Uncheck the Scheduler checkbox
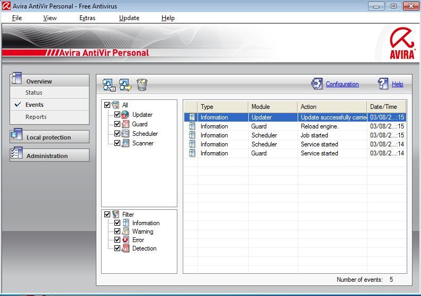 118,133
